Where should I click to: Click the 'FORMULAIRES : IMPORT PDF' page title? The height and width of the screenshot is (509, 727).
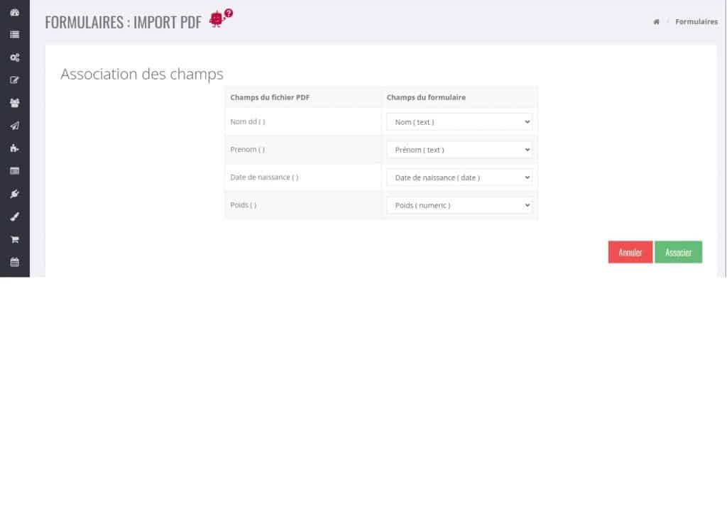(124, 22)
